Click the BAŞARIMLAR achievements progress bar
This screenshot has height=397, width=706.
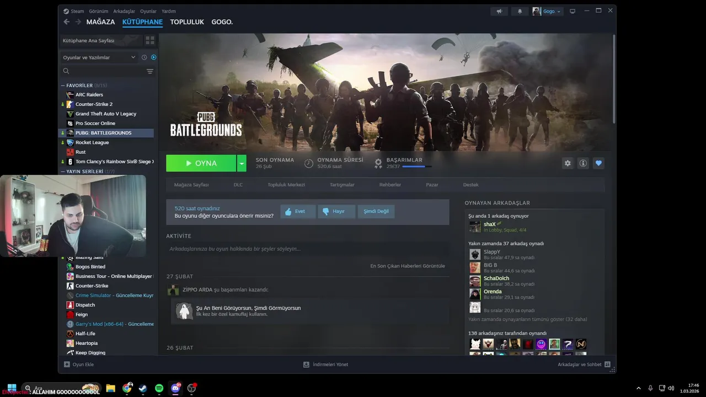pyautogui.click(x=417, y=167)
